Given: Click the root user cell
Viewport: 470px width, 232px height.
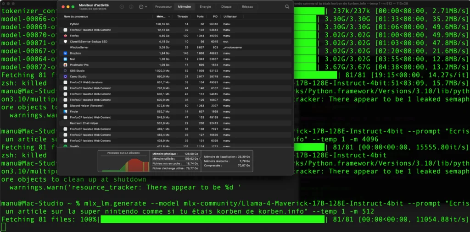Looking at the screenshot, I should (226, 42).
